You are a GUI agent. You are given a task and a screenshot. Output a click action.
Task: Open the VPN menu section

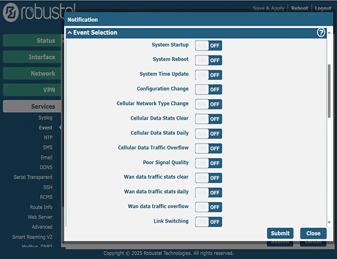click(32, 90)
